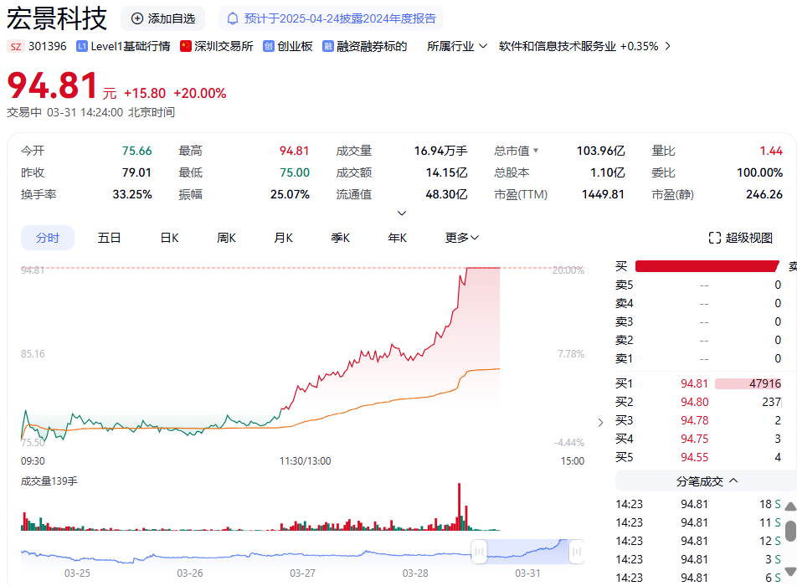Screen dimensions: 797x586
Task: Open the 更多 chart period dropdown
Action: click(x=462, y=238)
